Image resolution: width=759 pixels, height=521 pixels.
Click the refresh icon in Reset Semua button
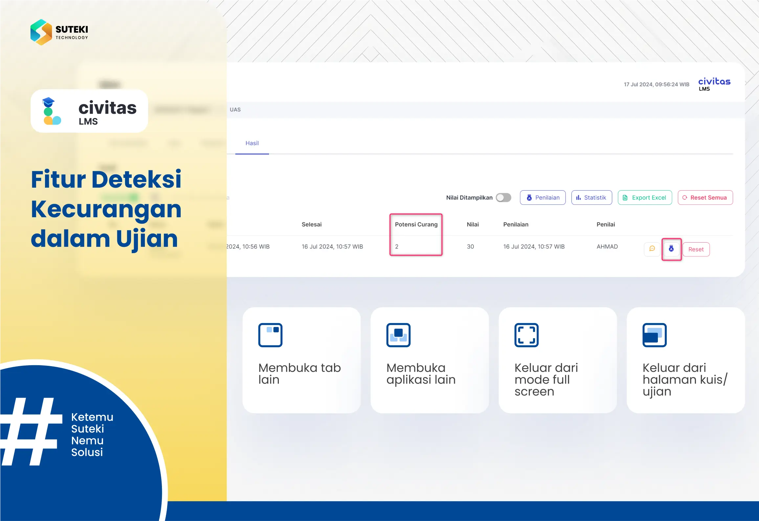685,198
